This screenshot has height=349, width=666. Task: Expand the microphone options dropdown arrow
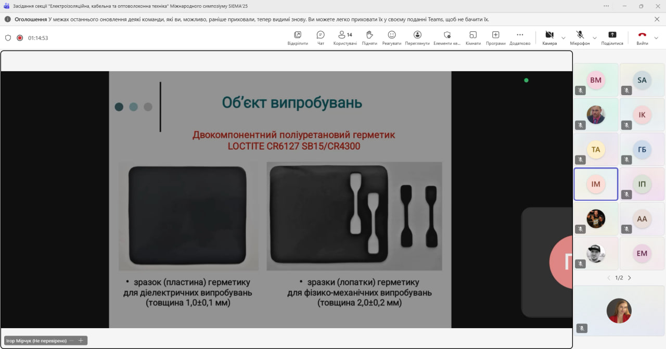point(595,37)
